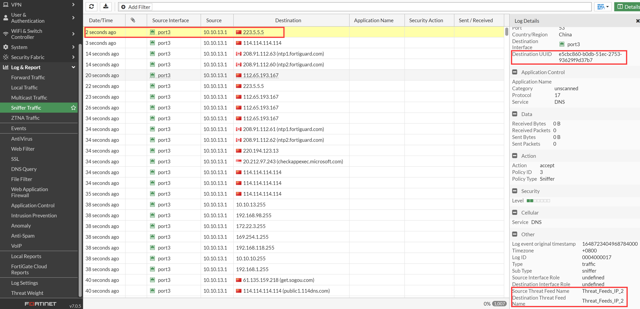Click port3 interface icon in Log Details
This screenshot has height=309, width=640.
coord(562,44)
